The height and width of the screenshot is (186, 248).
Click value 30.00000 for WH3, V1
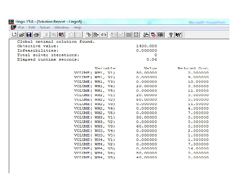[146, 117]
